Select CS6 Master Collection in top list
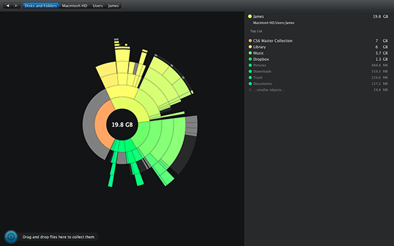The height and width of the screenshot is (246, 394). point(273,41)
